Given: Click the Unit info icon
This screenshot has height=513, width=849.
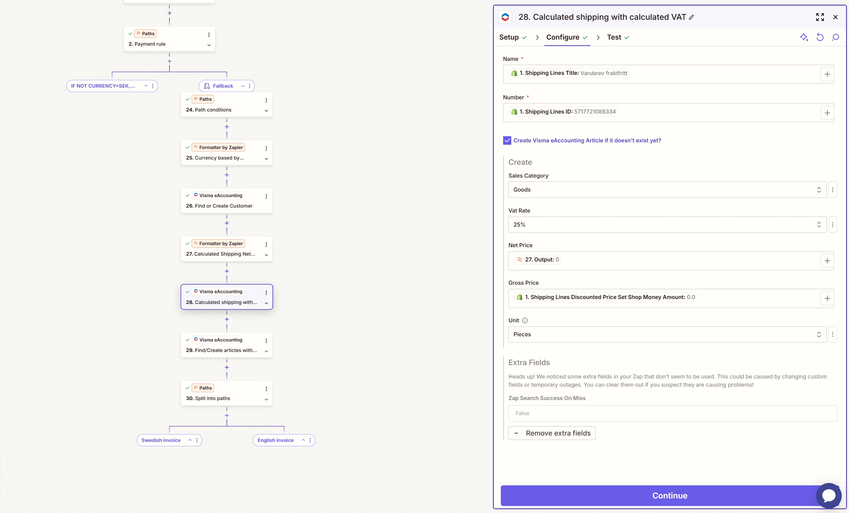Looking at the screenshot, I should [524, 321].
